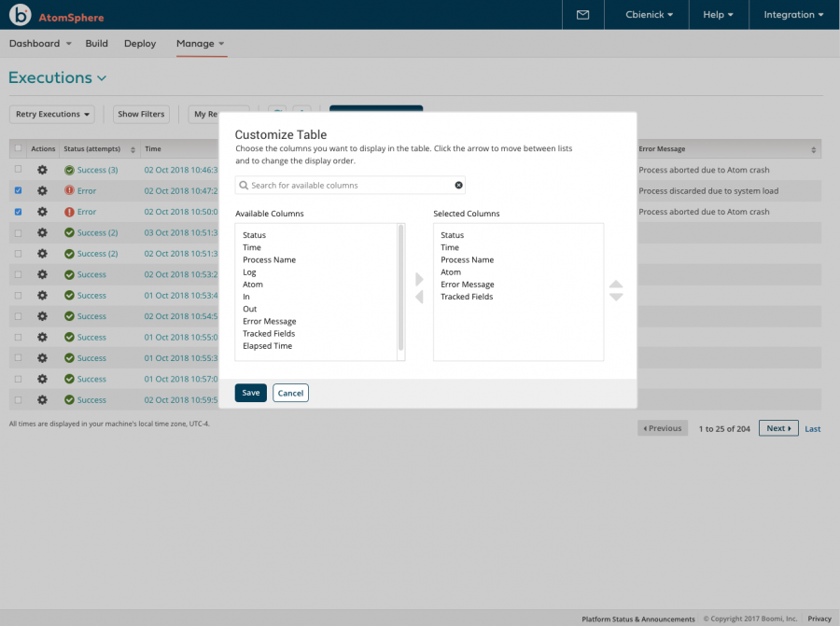The image size is (840, 626).
Task: Click the Show Filters button
Action: pos(140,114)
